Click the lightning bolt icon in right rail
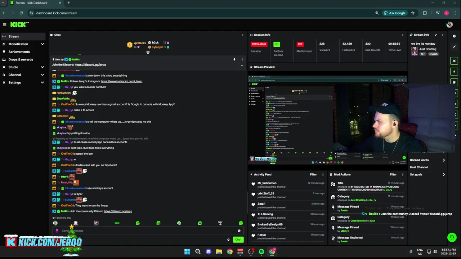Viewport: 461px width, 259px height. (x=454, y=72)
